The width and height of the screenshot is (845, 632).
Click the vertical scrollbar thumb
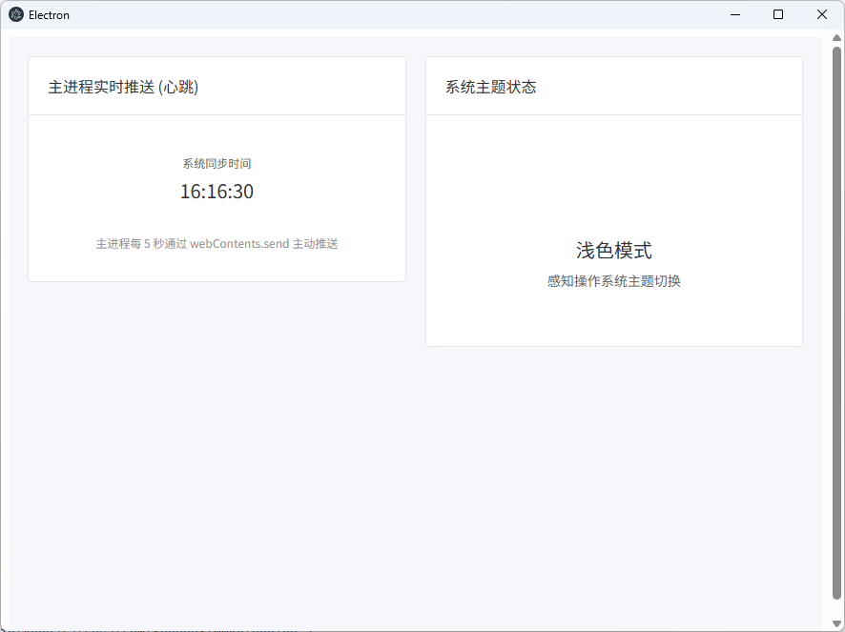(x=836, y=324)
